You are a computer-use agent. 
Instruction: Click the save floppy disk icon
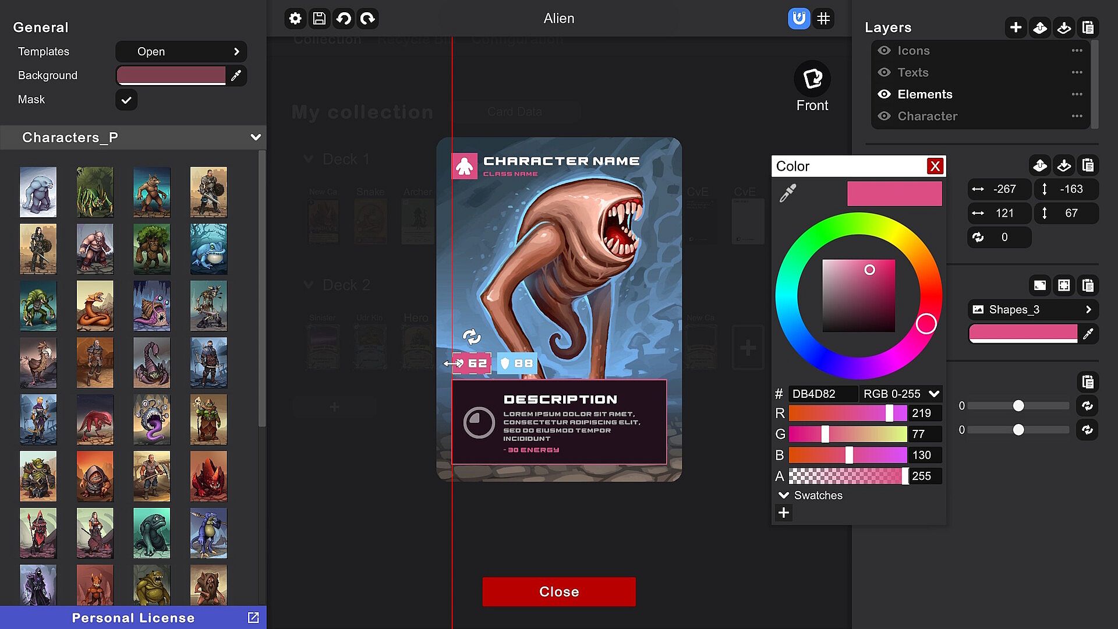coord(319,19)
